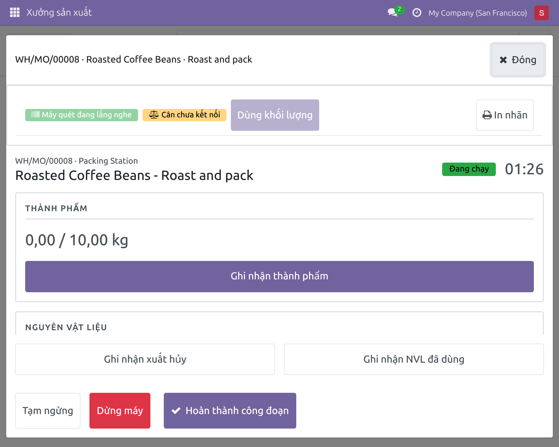Pause work with Tạm ngừng button
Viewport: 559px width, 447px height.
[x=48, y=411]
